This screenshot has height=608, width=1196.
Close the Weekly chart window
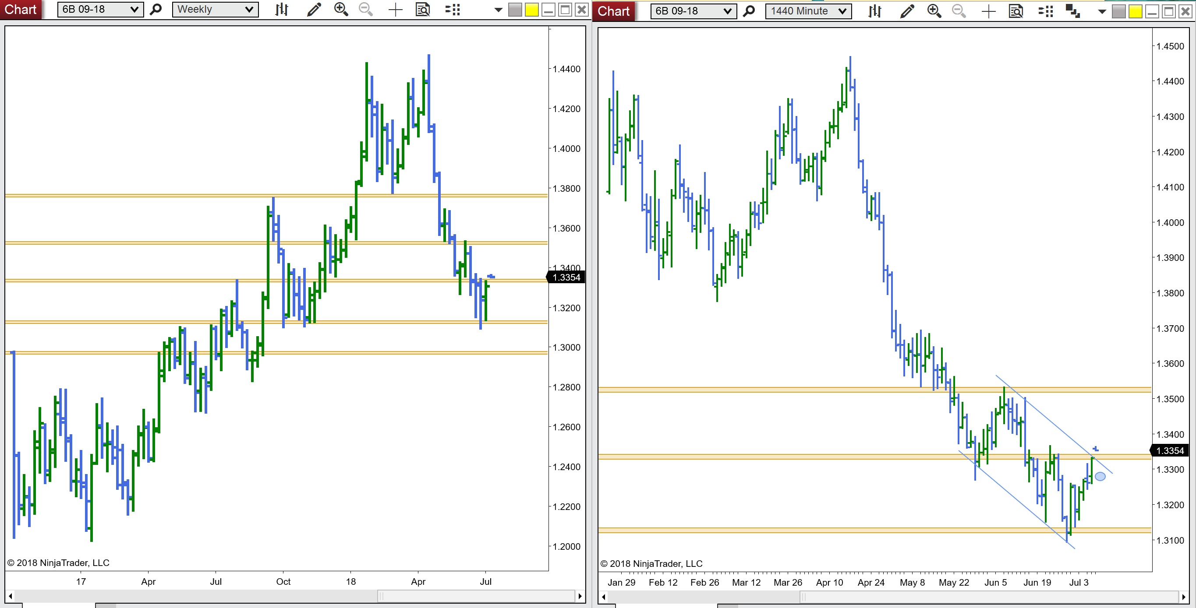coord(582,10)
